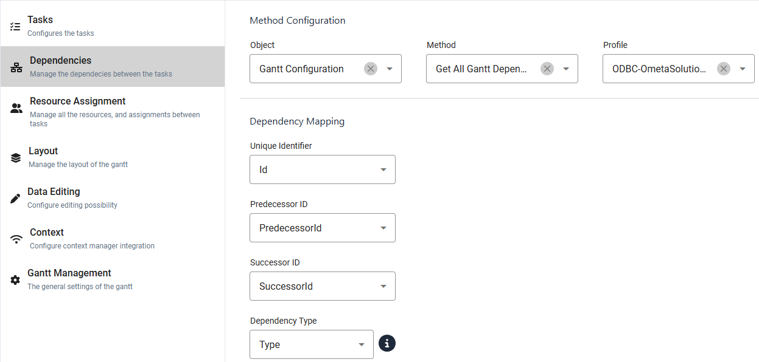
Task: Open the Unique Identifier dropdown
Action: [x=322, y=169]
